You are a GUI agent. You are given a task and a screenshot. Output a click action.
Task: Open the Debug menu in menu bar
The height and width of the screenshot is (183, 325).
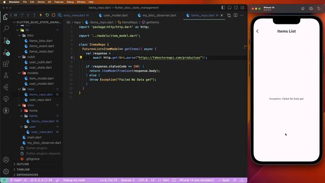tap(70, 2)
